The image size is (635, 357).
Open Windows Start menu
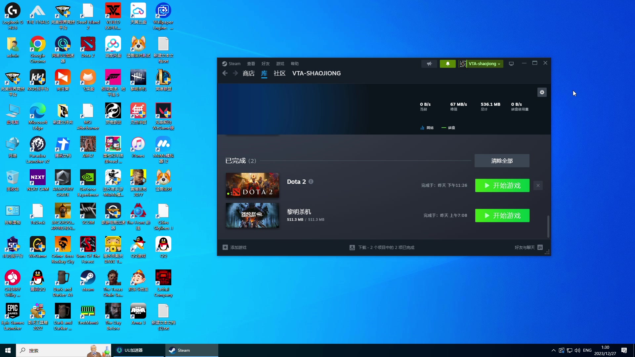pos(8,350)
